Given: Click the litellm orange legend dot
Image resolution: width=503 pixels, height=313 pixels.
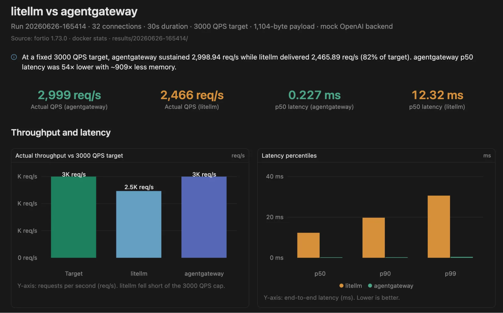Looking at the screenshot, I should coord(341,286).
